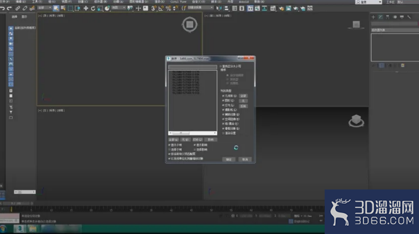Activate the Select and Rotate tool

(92, 9)
